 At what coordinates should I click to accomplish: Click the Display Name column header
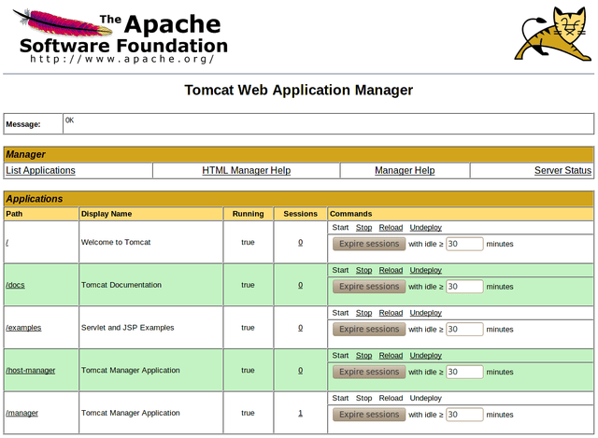pos(107,214)
